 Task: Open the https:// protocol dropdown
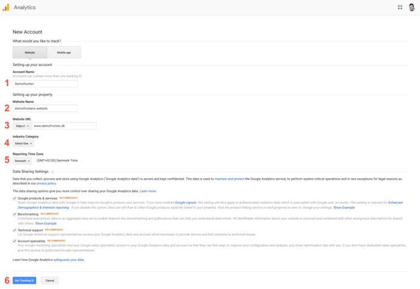click(22, 126)
